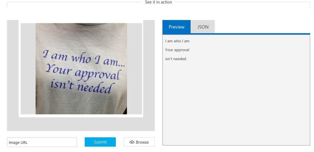
Task: Click the shirt collar at top of photo
Action: point(81,24)
